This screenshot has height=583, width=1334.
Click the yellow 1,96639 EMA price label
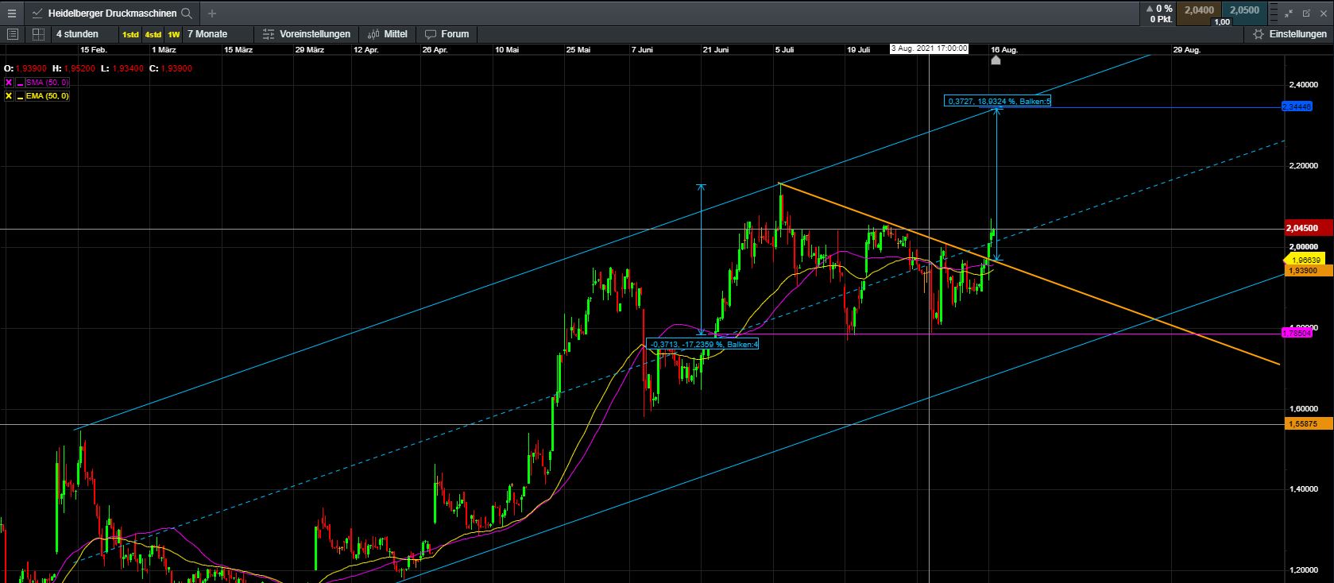pos(1306,260)
